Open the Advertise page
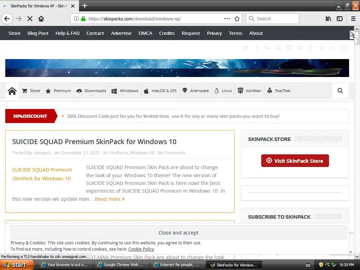 click(x=121, y=33)
